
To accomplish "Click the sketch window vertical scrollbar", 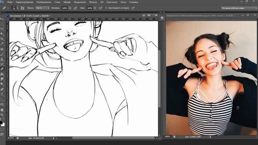I will [159, 79].
